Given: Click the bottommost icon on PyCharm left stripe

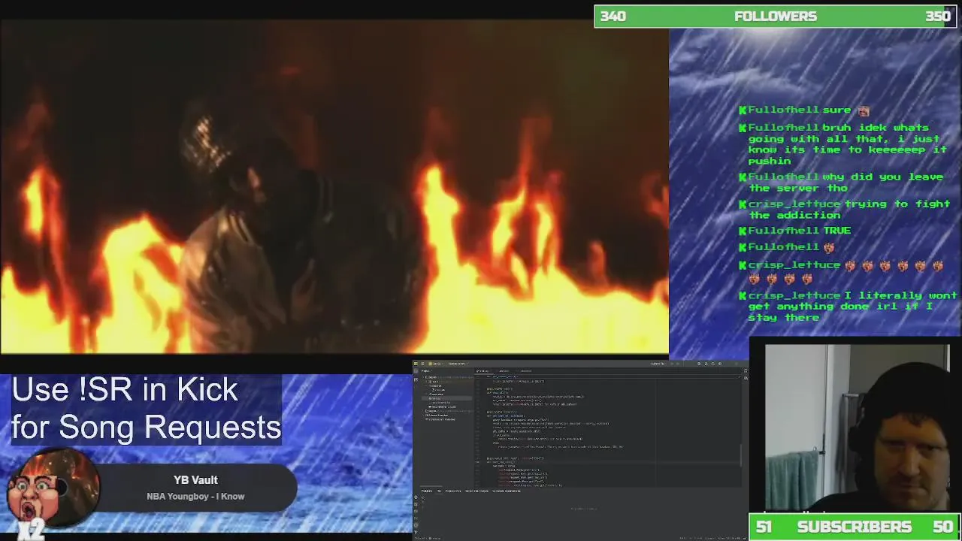Looking at the screenshot, I should [x=416, y=532].
